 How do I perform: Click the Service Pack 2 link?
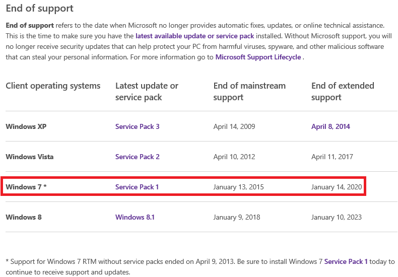(x=138, y=157)
